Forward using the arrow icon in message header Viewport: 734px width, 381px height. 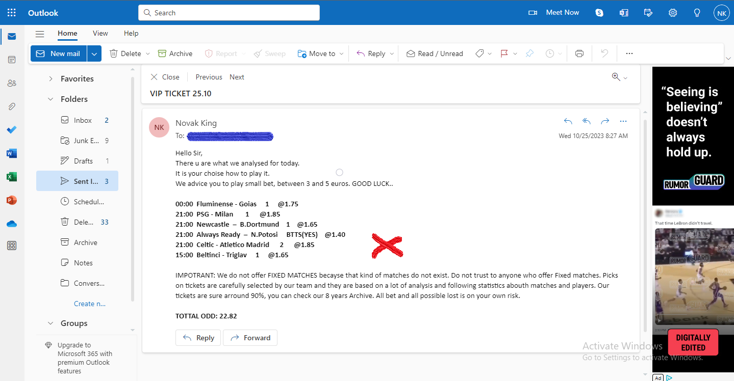[x=605, y=121]
